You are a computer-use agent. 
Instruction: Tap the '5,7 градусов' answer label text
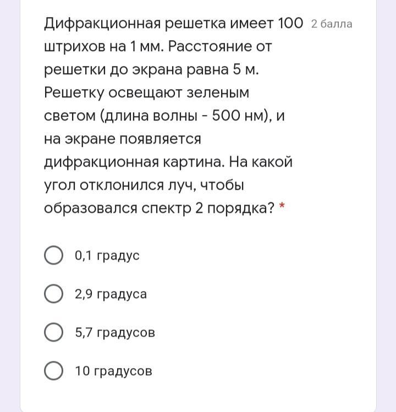(115, 333)
